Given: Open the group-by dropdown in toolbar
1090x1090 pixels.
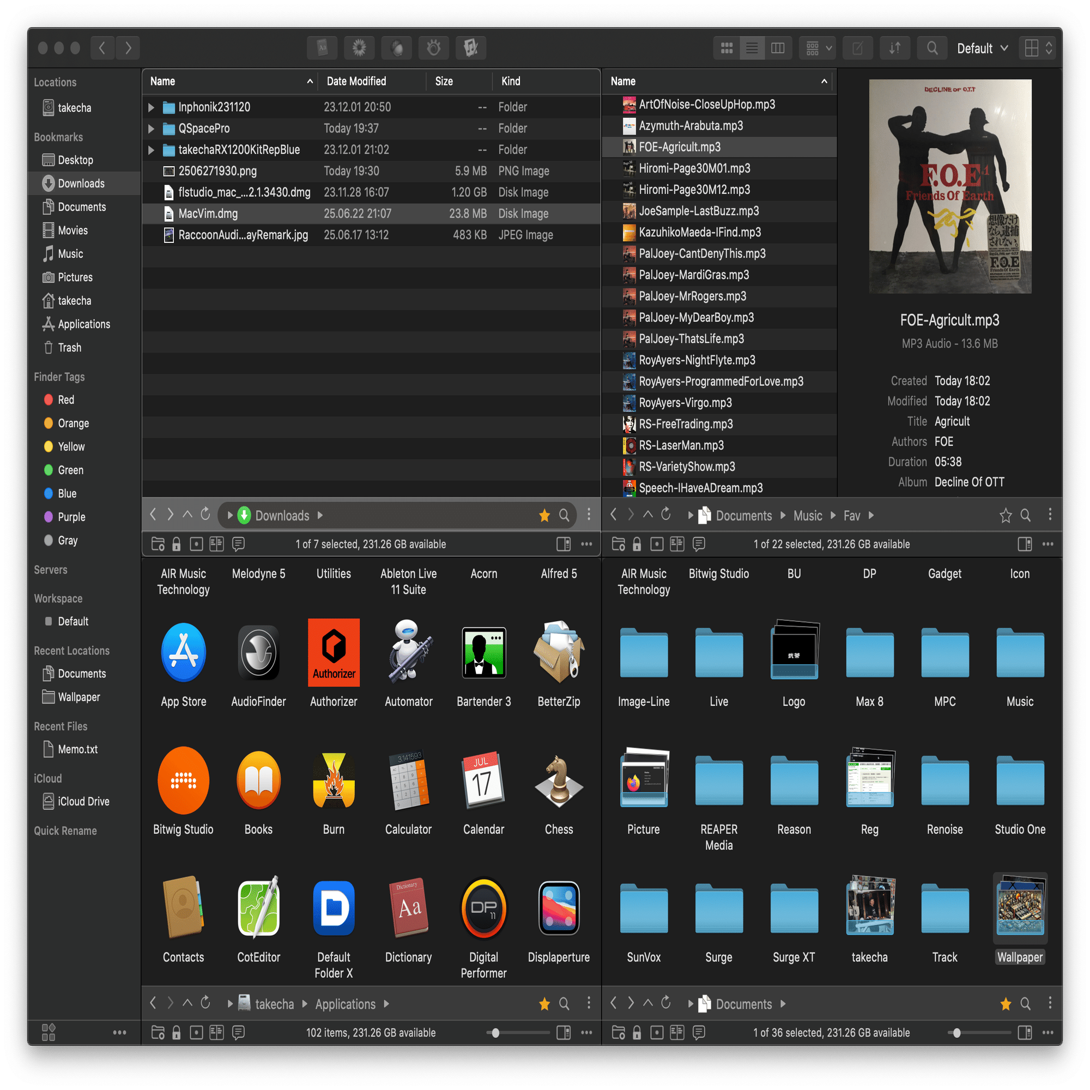Looking at the screenshot, I should tap(816, 48).
